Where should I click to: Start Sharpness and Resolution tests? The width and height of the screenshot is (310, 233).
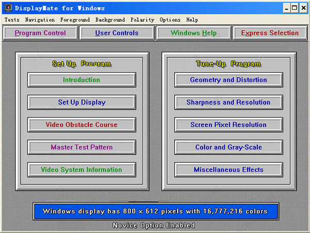point(228,102)
